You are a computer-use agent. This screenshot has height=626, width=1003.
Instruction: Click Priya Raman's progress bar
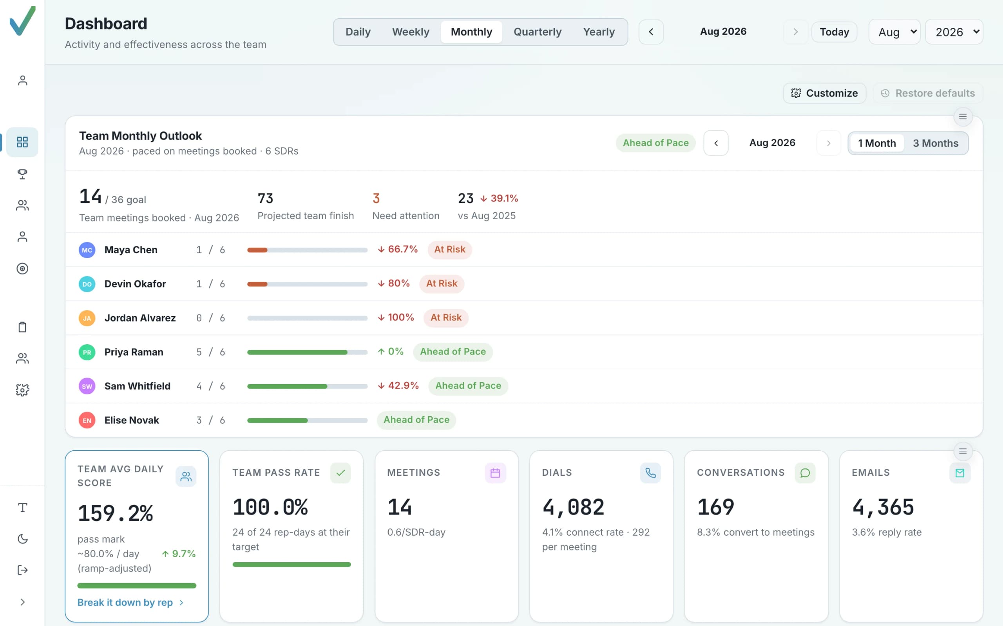(x=307, y=353)
